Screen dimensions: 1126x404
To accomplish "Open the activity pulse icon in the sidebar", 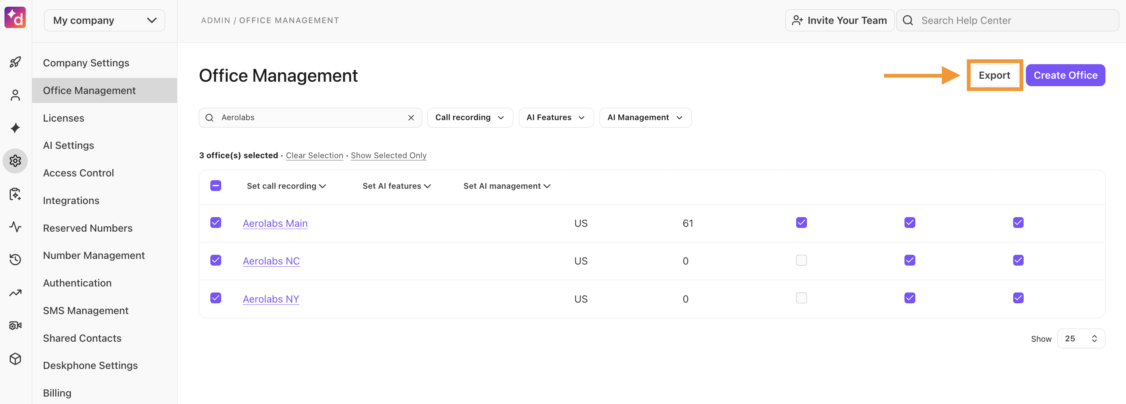I will pos(15,227).
